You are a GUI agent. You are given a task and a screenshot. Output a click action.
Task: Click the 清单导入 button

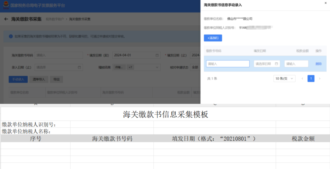39,79
